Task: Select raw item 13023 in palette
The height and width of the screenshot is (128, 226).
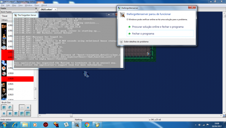Action: pos(17,95)
